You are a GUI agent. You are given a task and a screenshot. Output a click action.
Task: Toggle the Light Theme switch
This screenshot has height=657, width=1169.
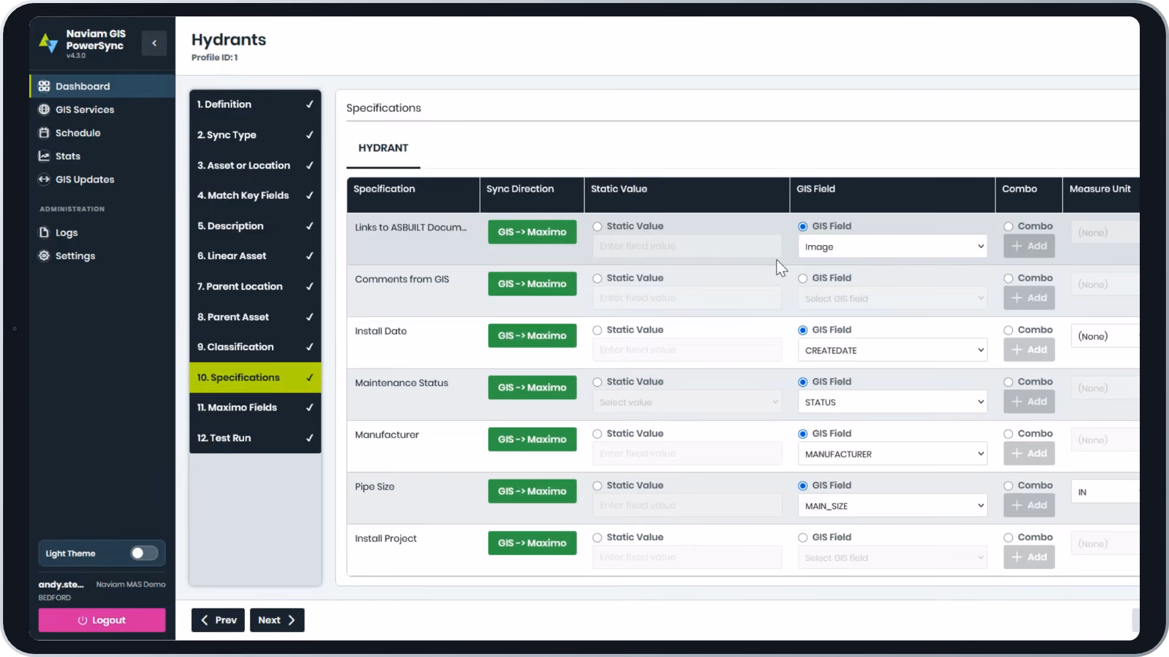(144, 553)
